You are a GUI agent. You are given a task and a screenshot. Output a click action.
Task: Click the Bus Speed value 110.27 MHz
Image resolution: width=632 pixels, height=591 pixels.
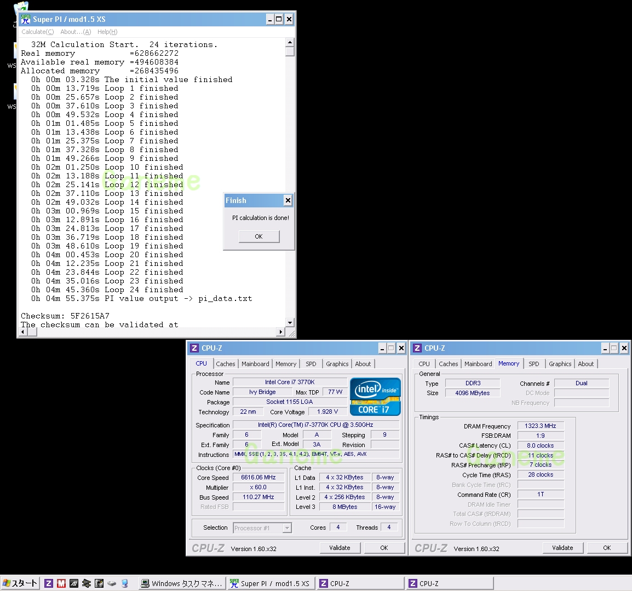coord(258,497)
